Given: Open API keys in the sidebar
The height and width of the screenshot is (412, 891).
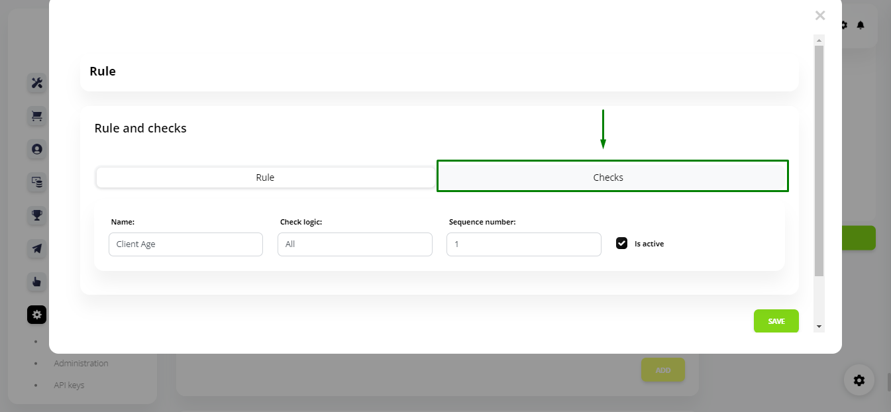Looking at the screenshot, I should point(69,385).
